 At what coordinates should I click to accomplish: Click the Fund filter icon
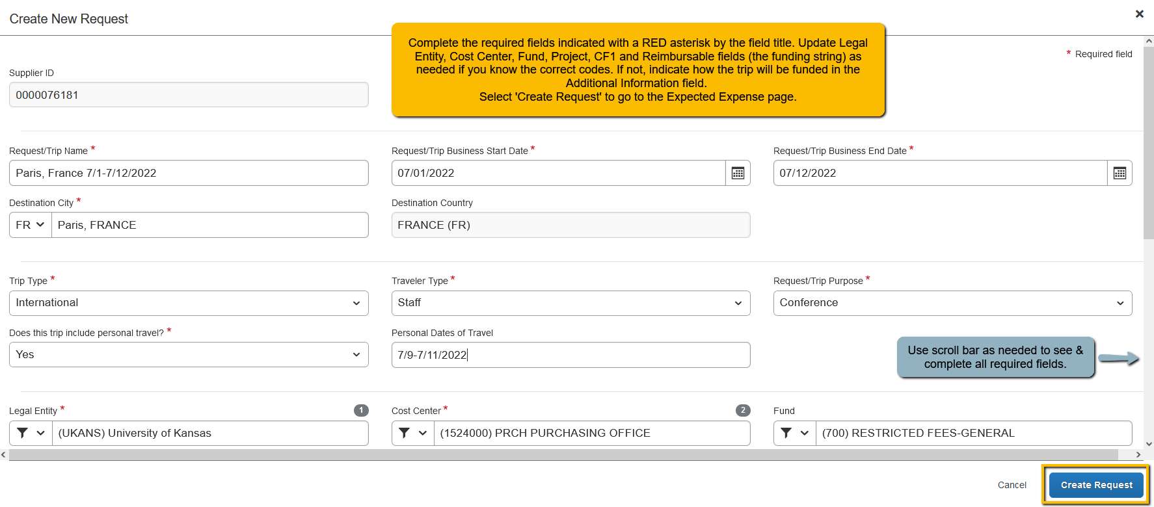coord(786,433)
